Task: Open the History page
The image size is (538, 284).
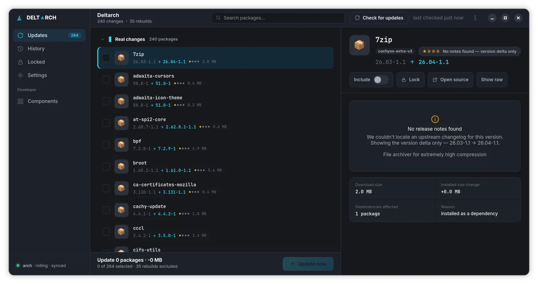Action: pyautogui.click(x=49, y=49)
